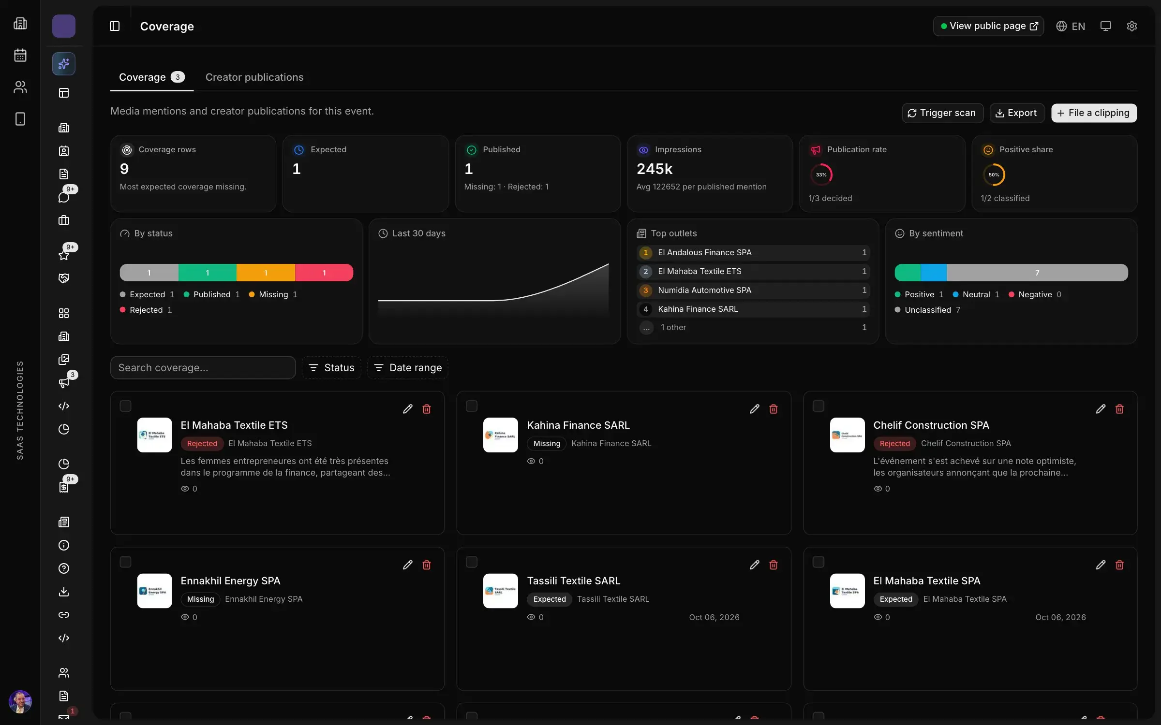Select the El Mahaba Textile ETS checkbox

(x=125, y=406)
